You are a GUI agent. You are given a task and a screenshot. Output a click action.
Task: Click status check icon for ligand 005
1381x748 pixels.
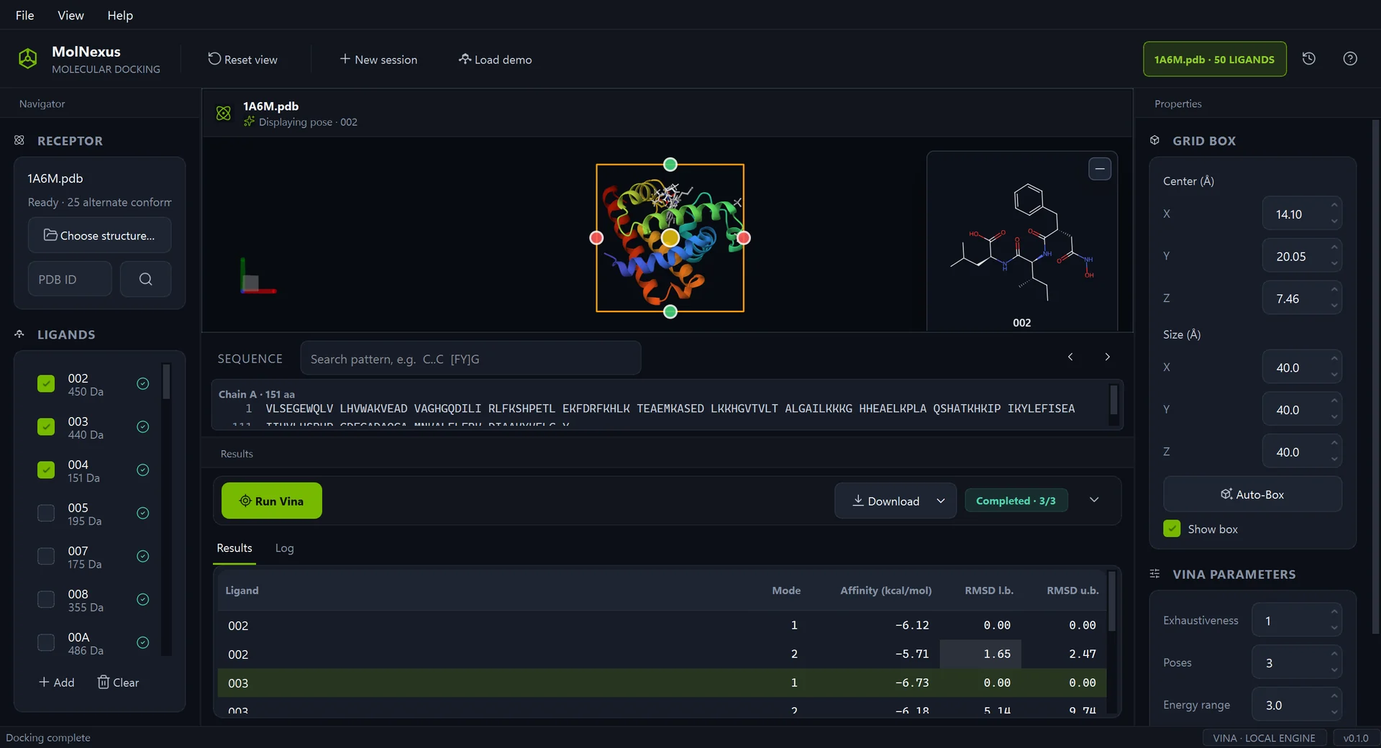(143, 513)
